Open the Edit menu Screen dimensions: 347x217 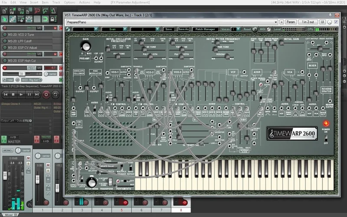click(x=13, y=3)
